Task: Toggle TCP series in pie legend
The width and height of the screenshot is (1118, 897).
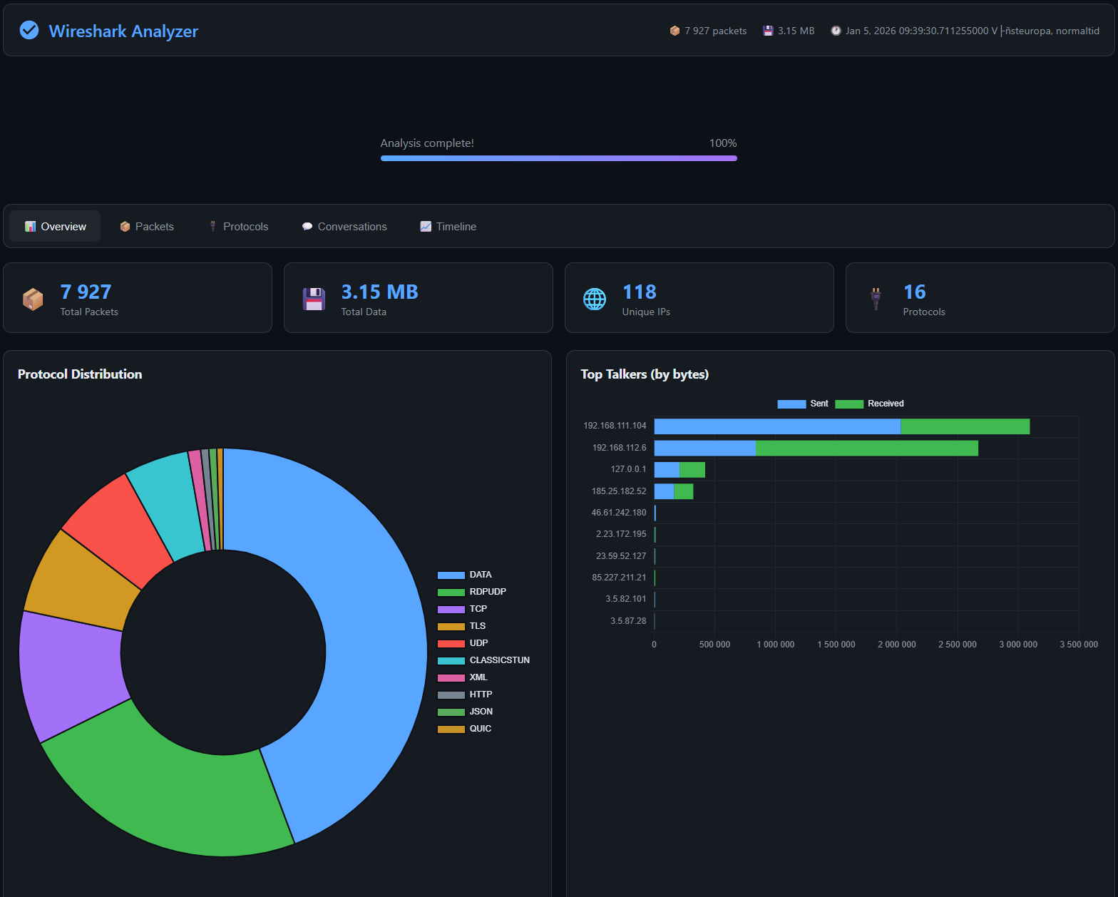Action: (462, 609)
